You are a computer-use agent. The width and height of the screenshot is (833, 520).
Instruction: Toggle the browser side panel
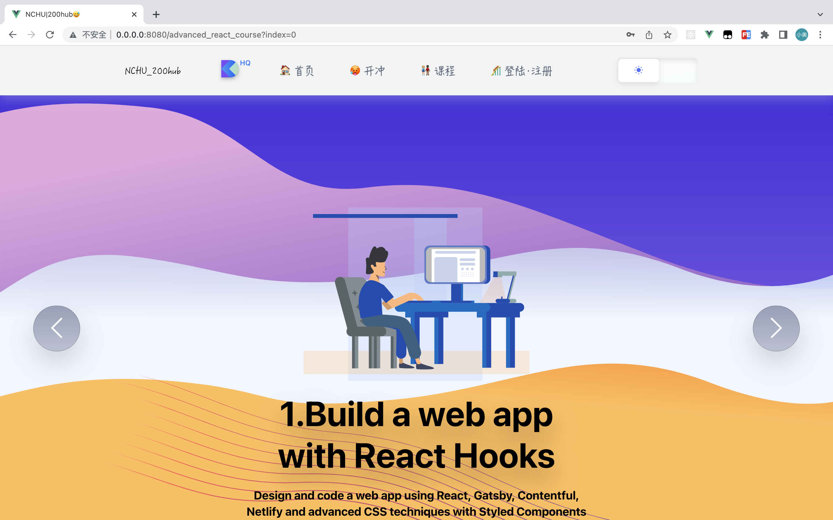[x=783, y=35]
